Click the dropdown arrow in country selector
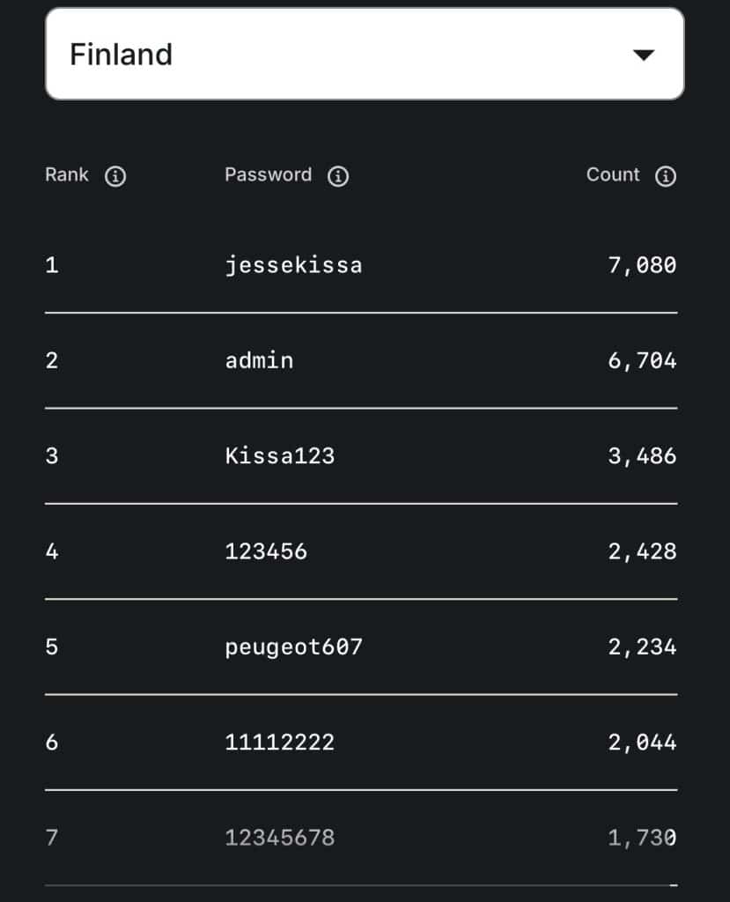Viewport: 730px width, 902px height. (x=644, y=55)
